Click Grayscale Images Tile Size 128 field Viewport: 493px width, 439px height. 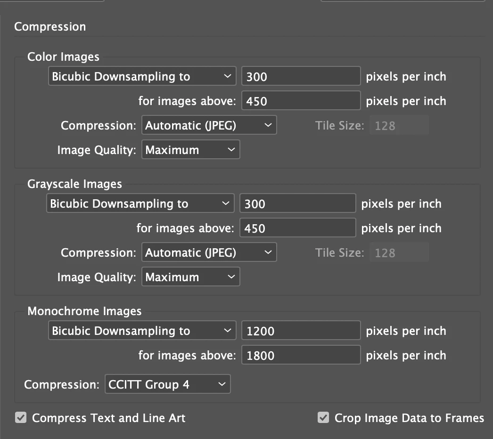(399, 252)
